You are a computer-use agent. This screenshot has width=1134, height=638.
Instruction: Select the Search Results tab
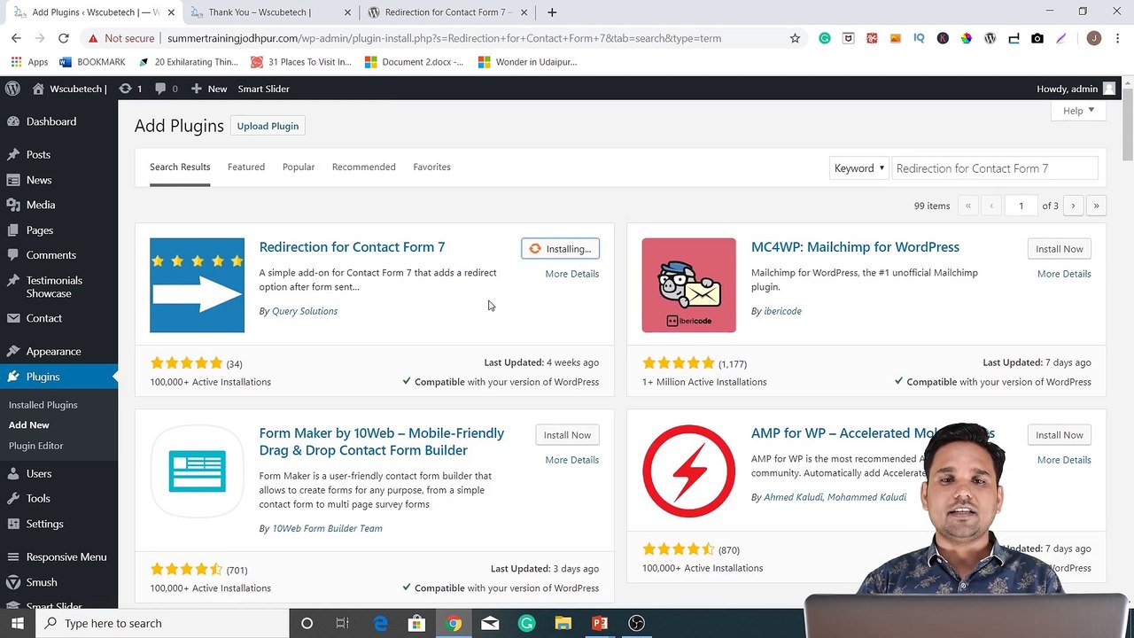[180, 167]
